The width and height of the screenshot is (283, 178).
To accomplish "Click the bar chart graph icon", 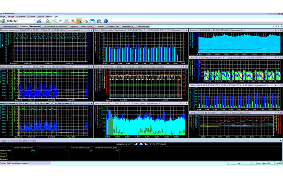I will [x=39, y=21].
